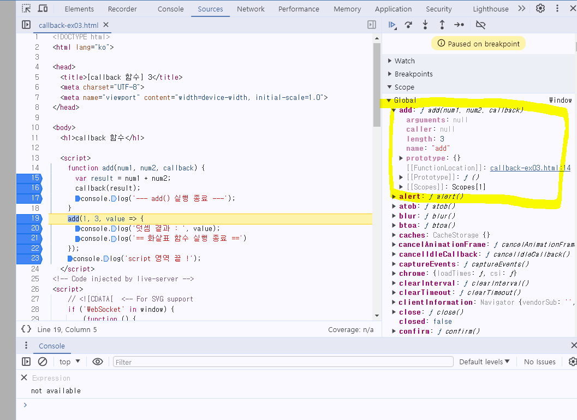
Task: Open the top context dropdown
Action: (69, 362)
